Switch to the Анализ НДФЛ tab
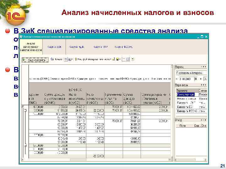 (77, 47)
